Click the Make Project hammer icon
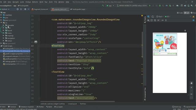Viewport: 196px width, 110px height. coord(103,5)
